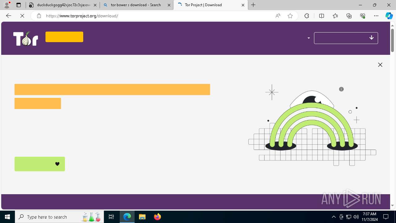Screen dimensions: 396x223
Task: Enable split screen view
Action: (x=321, y=16)
